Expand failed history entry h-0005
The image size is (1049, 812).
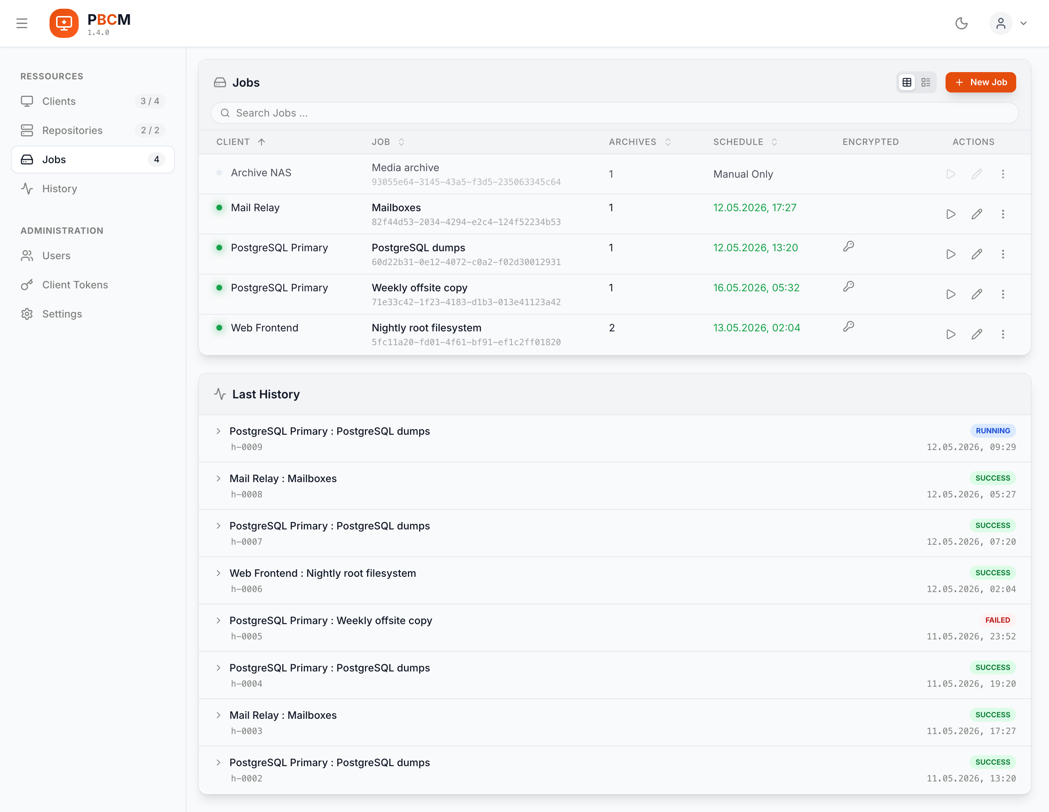point(219,621)
